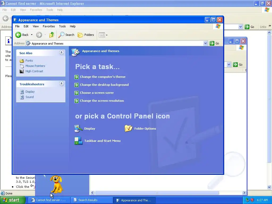Toggle the Folders pane button
272x204 pixels.
86,35
